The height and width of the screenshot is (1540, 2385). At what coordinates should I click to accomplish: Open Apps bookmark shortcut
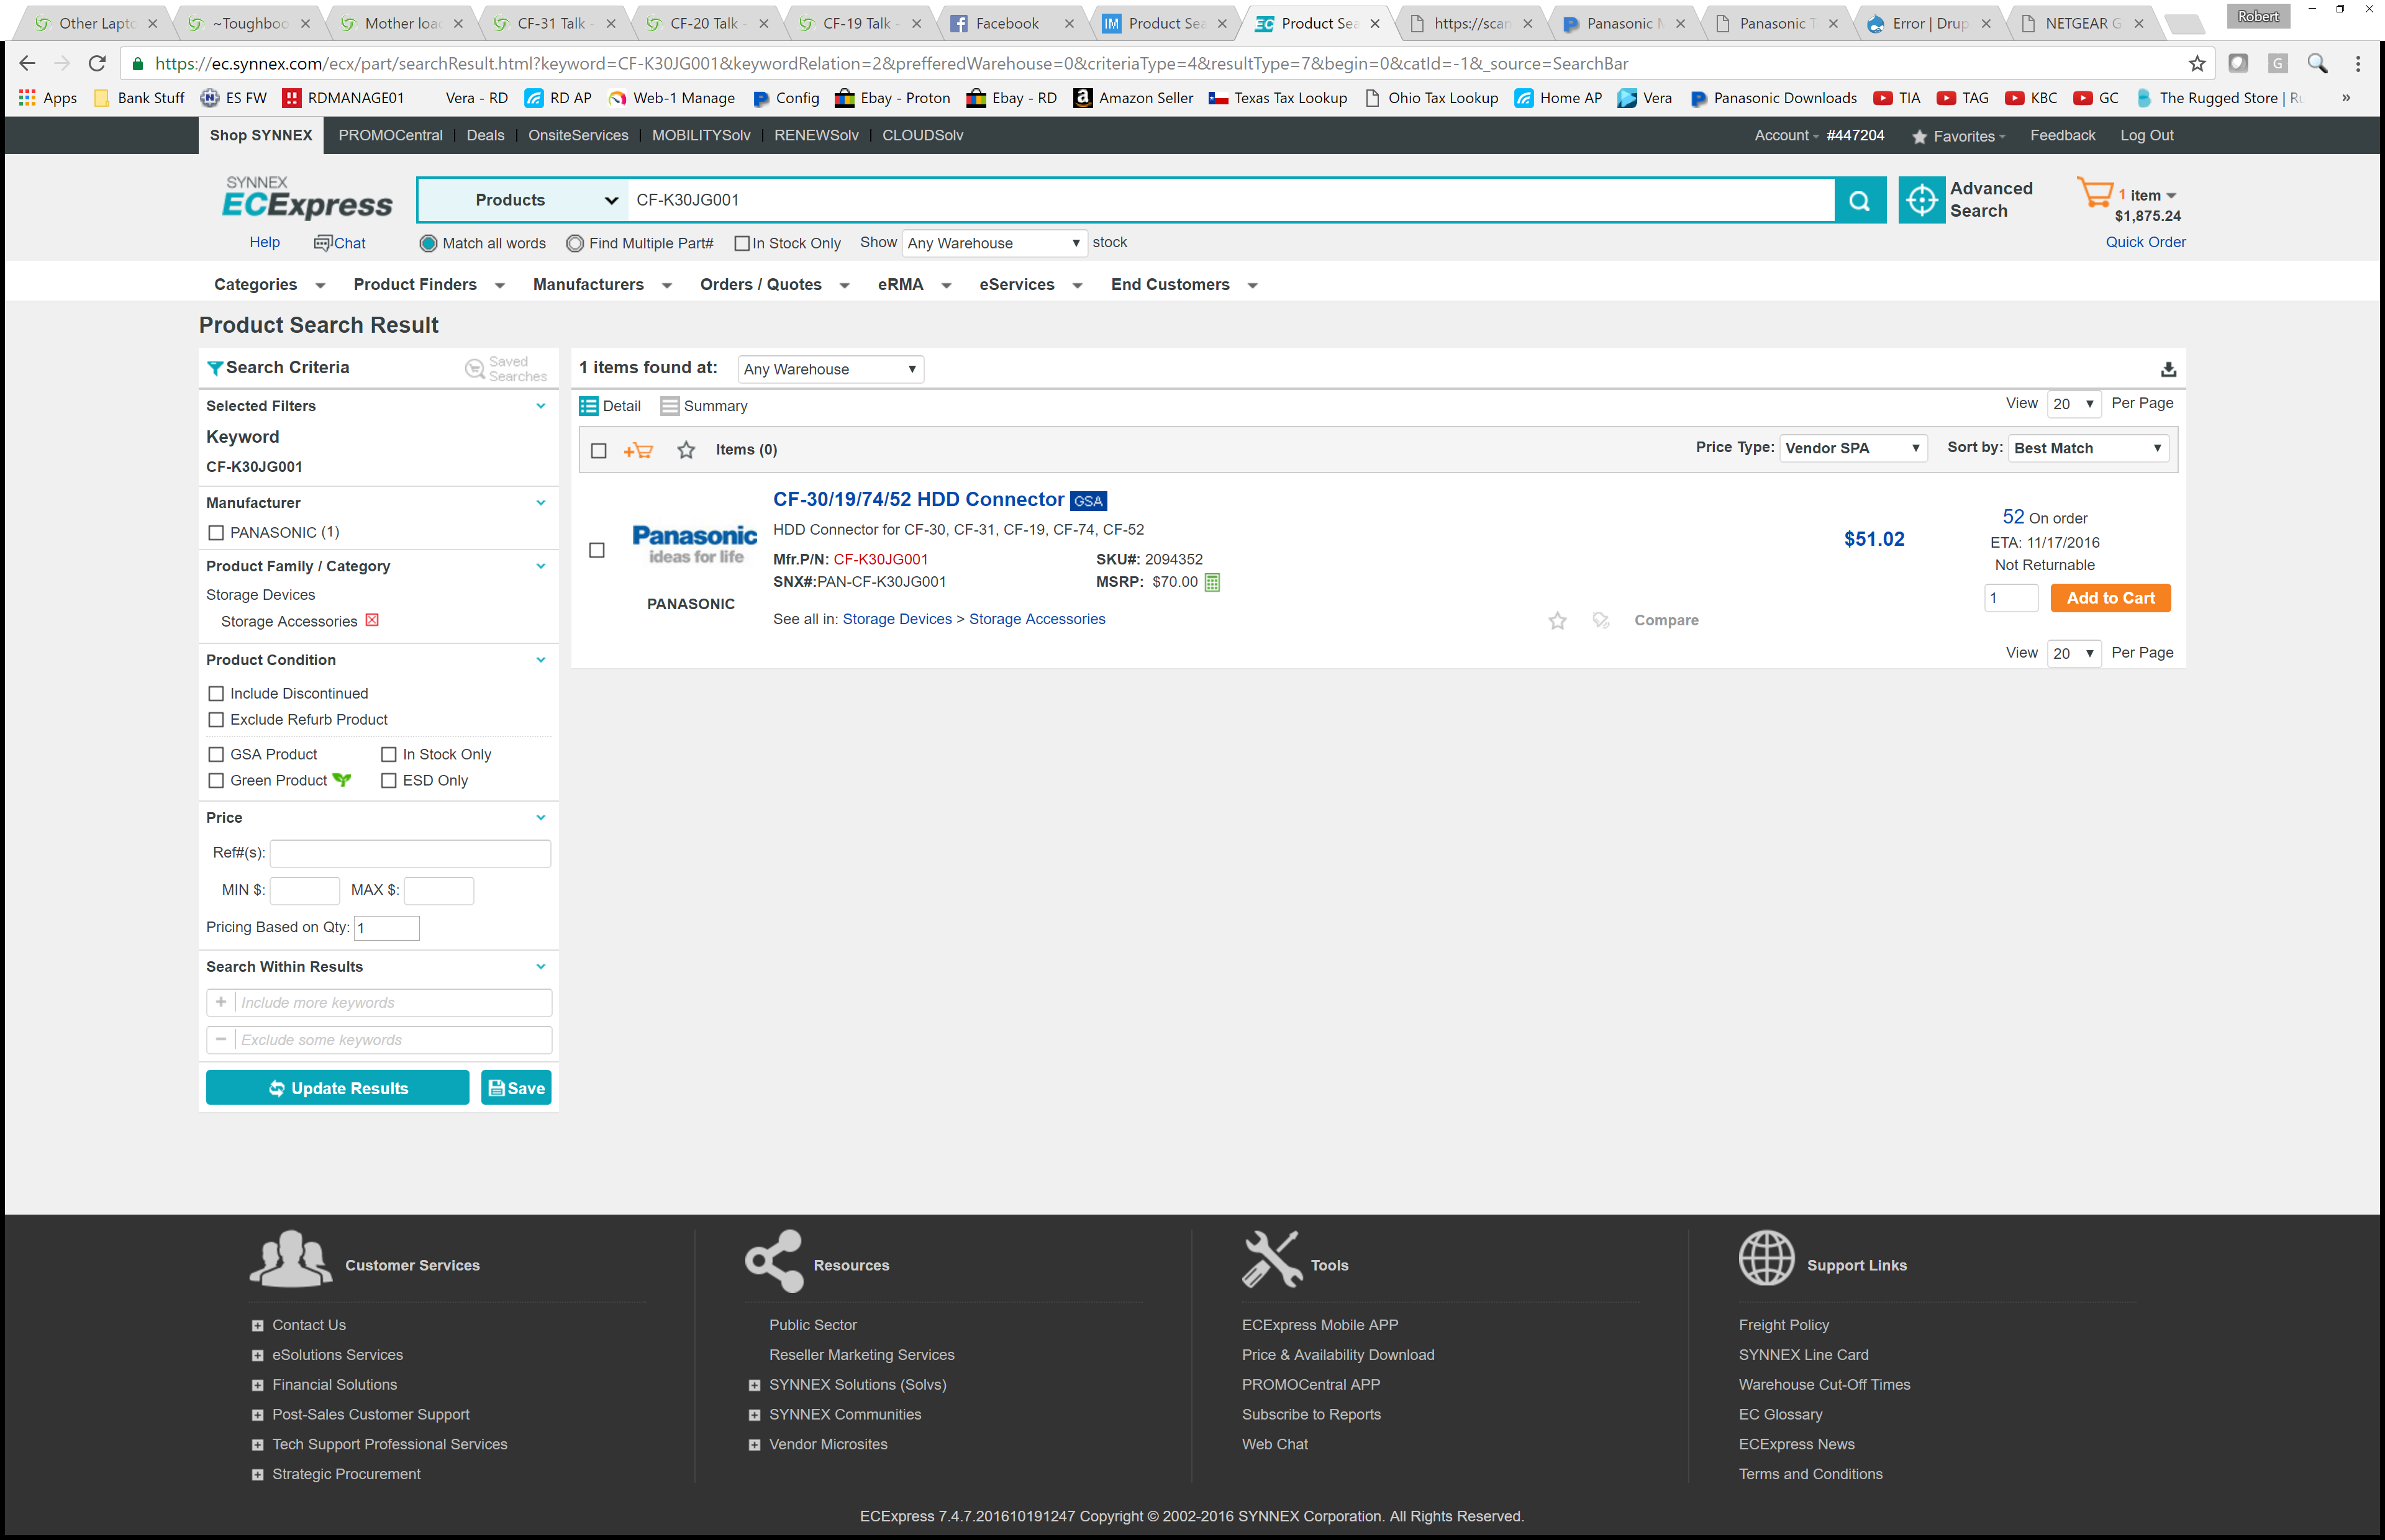coord(47,98)
